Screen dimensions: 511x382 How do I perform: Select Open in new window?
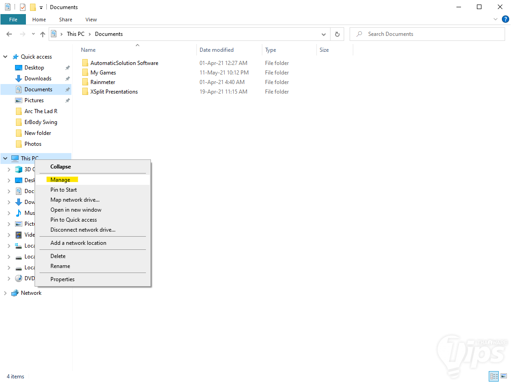[93, 210]
